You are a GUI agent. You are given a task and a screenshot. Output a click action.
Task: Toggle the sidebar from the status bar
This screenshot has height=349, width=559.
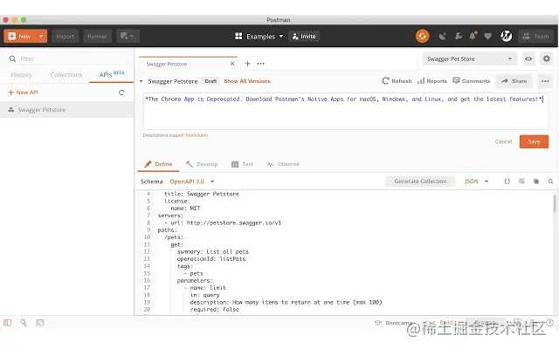point(8,323)
